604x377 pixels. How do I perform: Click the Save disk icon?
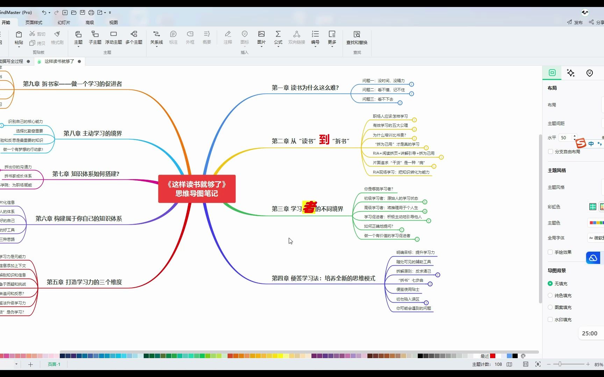click(82, 13)
